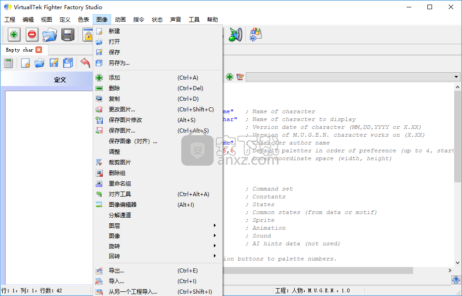The height and width of the screenshot is (296, 462).
Task: Open the 视图 menu
Action: pyautogui.click(x=46, y=20)
